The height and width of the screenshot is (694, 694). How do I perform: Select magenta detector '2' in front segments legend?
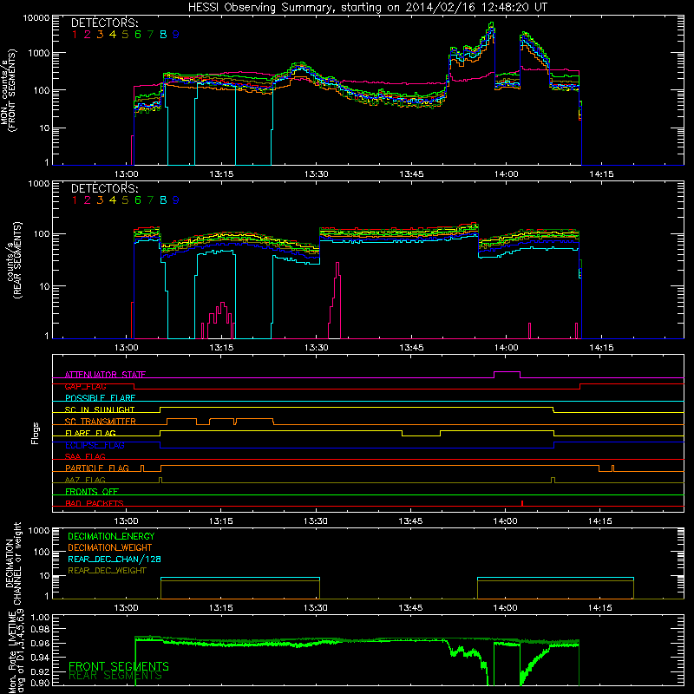[x=88, y=35]
